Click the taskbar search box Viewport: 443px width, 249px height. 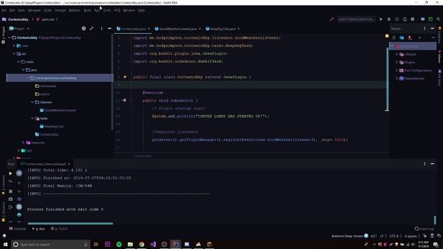point(51,244)
